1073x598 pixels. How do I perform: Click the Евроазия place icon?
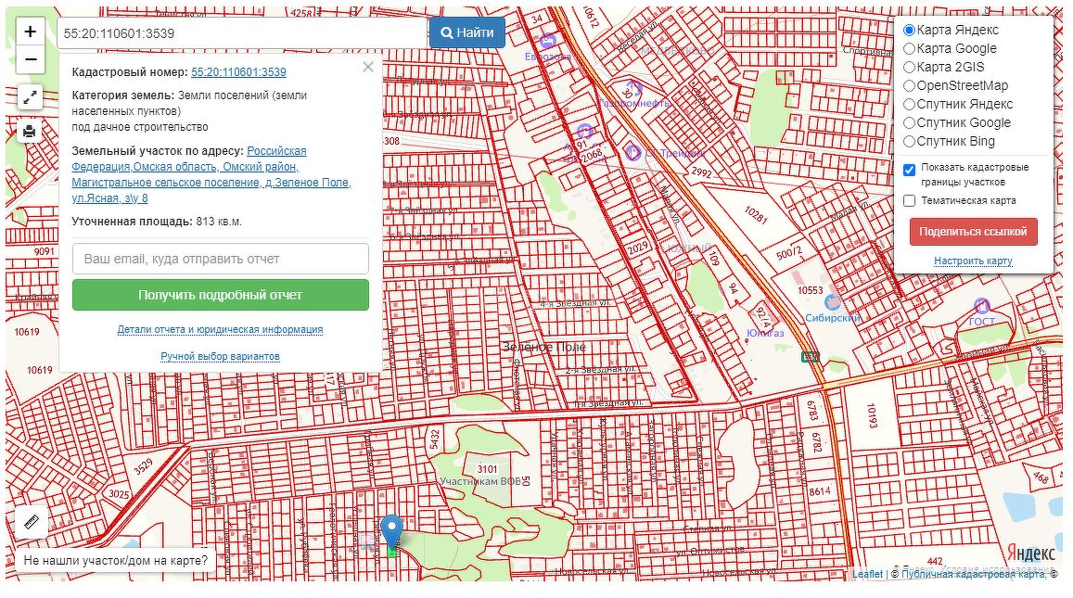coord(547,41)
